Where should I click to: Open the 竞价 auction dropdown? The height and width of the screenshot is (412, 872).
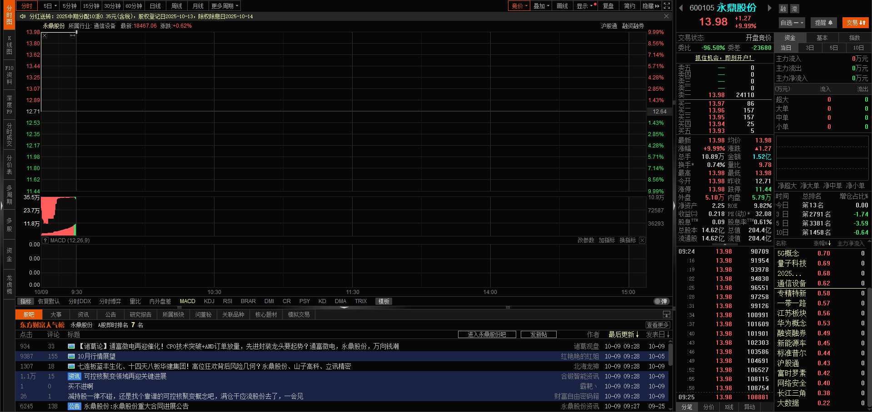[519, 6]
